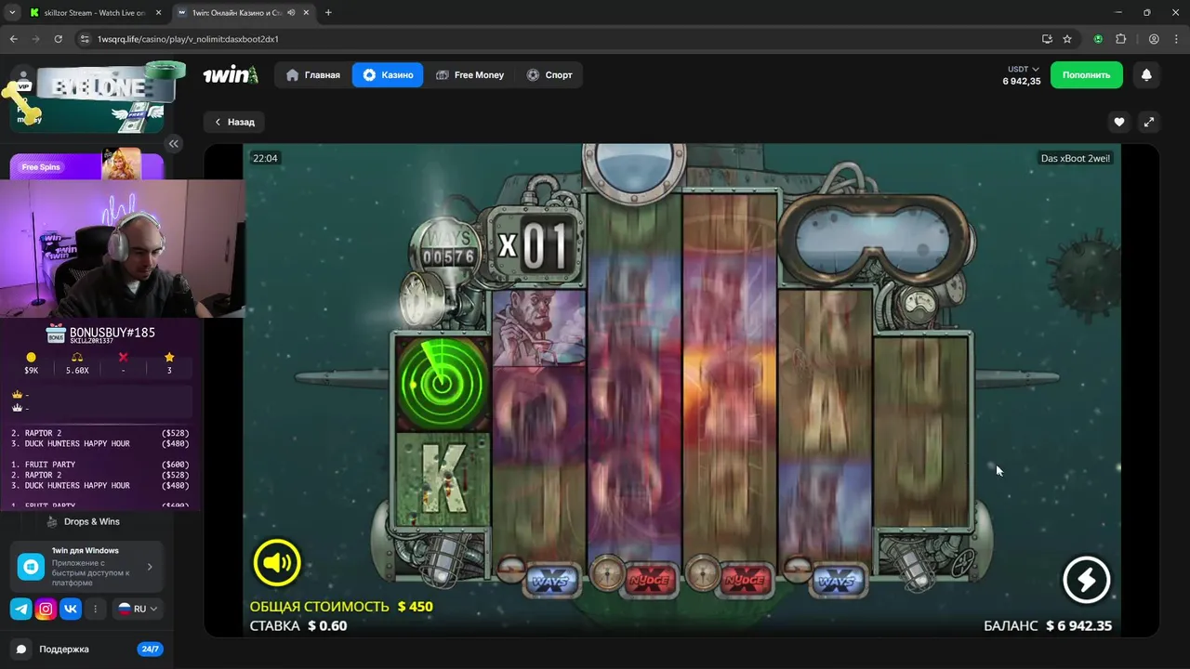1190x669 pixels.
Task: Open the 1win для Windows app banner
Action: click(86, 566)
